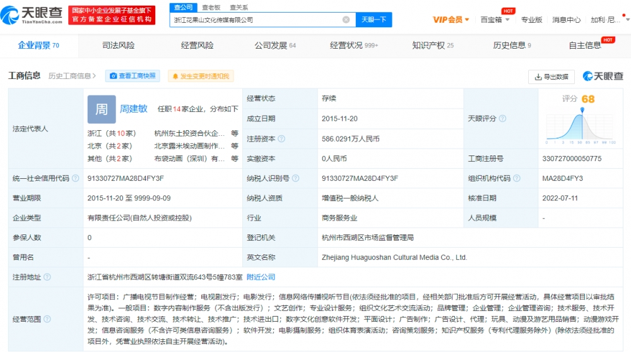
Task: Click the unified credit code 91330727MA28D4FY3F under 统一社会信用代码
Action: pos(126,178)
